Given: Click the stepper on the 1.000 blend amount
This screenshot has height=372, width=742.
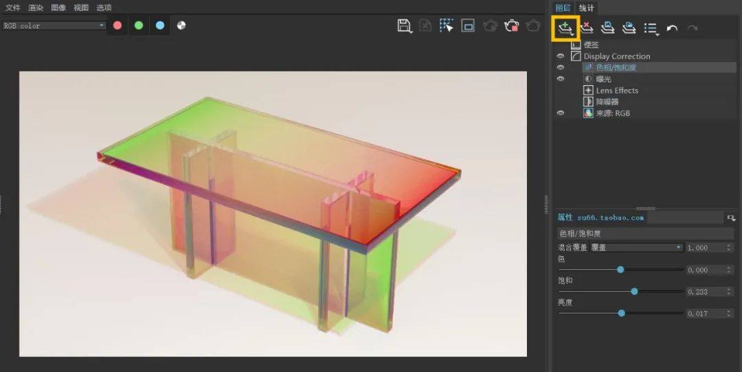Looking at the screenshot, I should (x=729, y=248).
